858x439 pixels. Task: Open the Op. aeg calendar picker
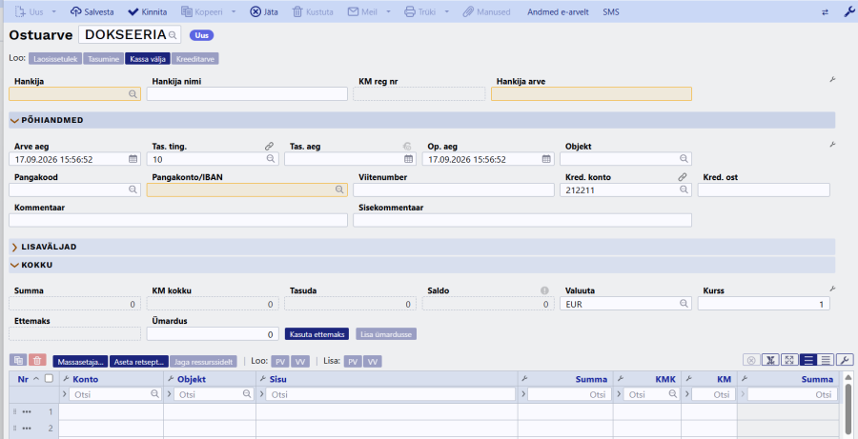pyautogui.click(x=546, y=159)
